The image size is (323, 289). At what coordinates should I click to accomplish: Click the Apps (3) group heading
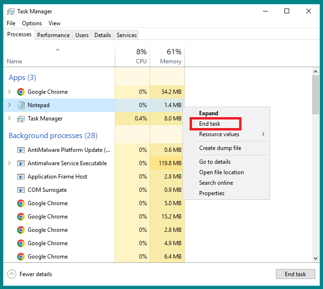[x=22, y=78]
